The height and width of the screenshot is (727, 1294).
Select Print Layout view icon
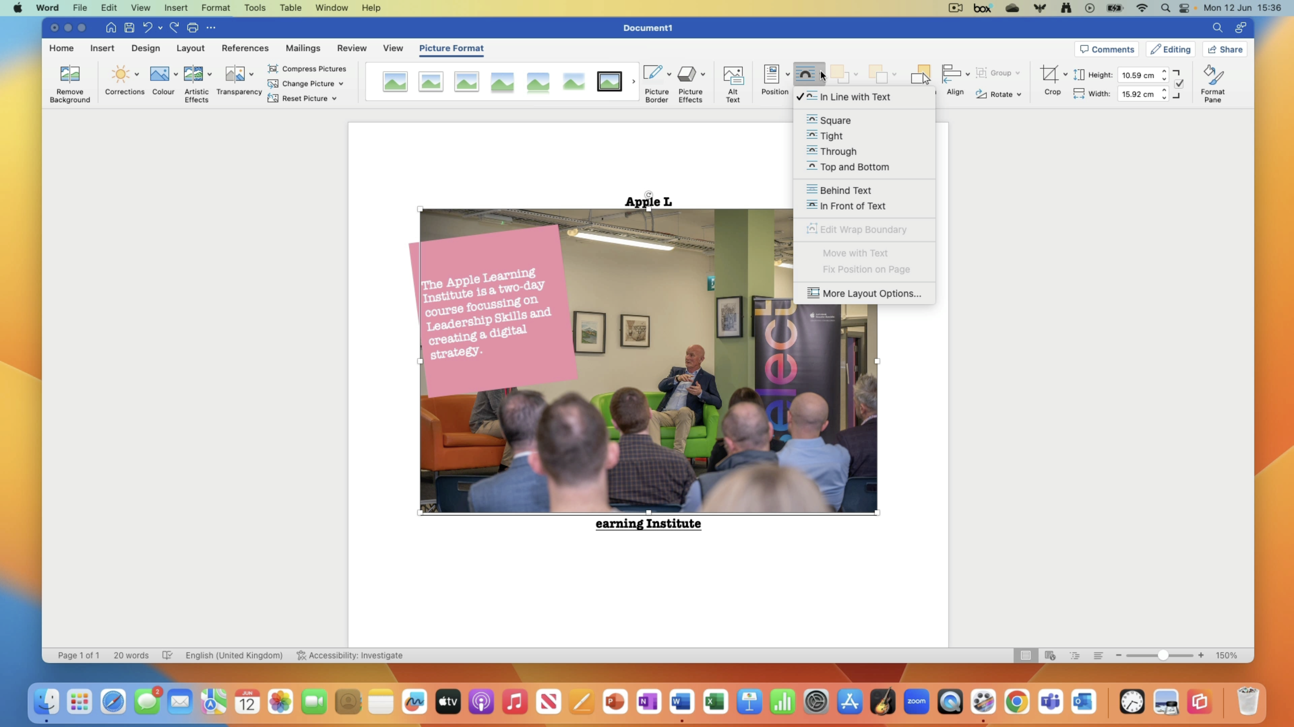[1026, 655]
